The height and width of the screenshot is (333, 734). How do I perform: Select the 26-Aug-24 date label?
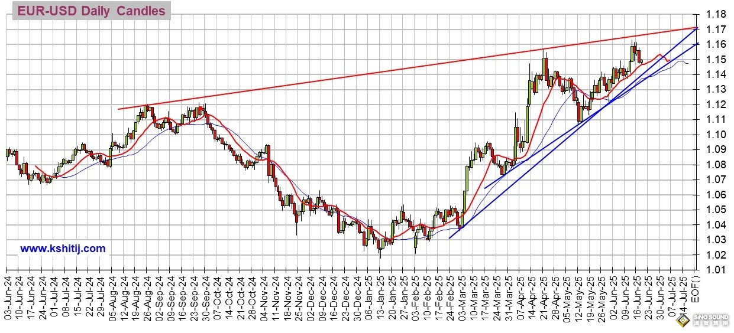pos(147,298)
